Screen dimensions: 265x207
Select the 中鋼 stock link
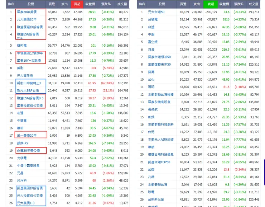pyautogui.click(x=151, y=34)
